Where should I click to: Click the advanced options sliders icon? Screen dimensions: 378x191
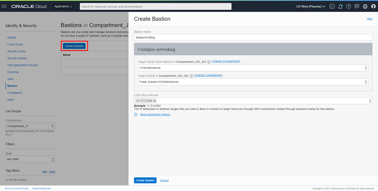click(136, 115)
